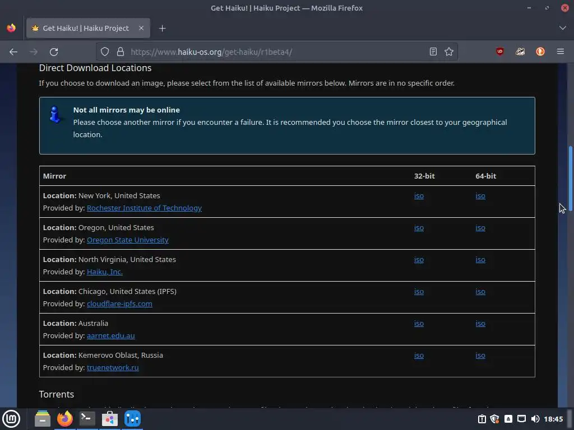
Task: Open the file manager from taskbar
Action: pos(43,419)
